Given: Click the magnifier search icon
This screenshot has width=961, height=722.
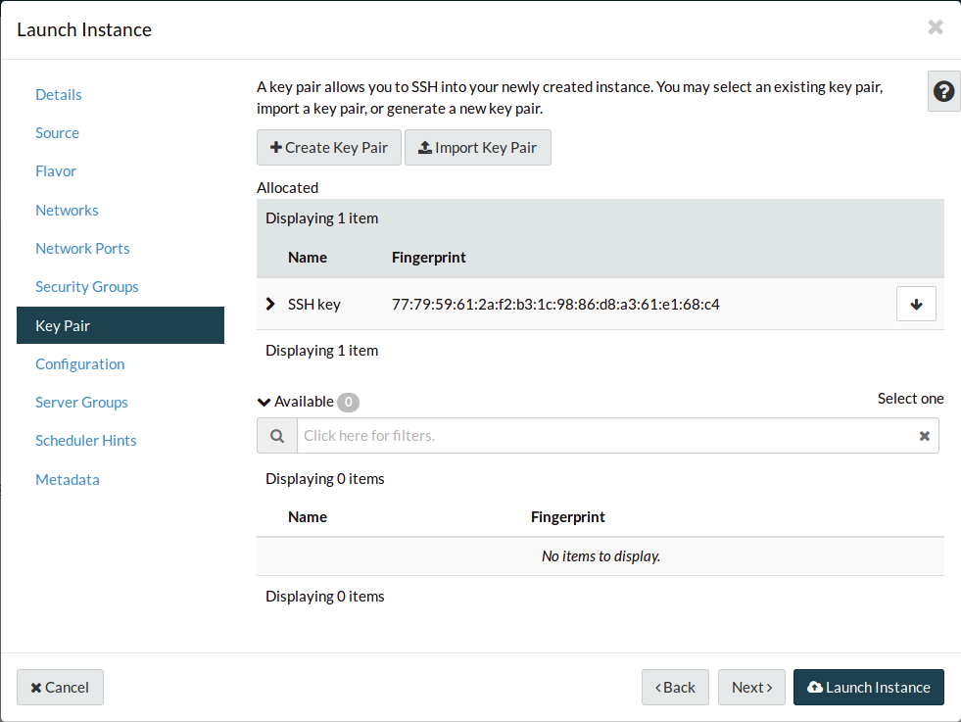Looking at the screenshot, I should coord(277,436).
